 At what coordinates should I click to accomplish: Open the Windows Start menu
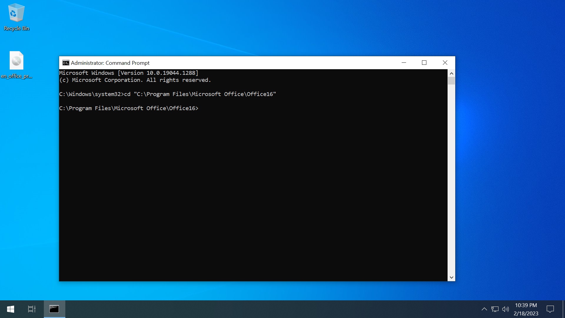pyautogui.click(x=11, y=309)
